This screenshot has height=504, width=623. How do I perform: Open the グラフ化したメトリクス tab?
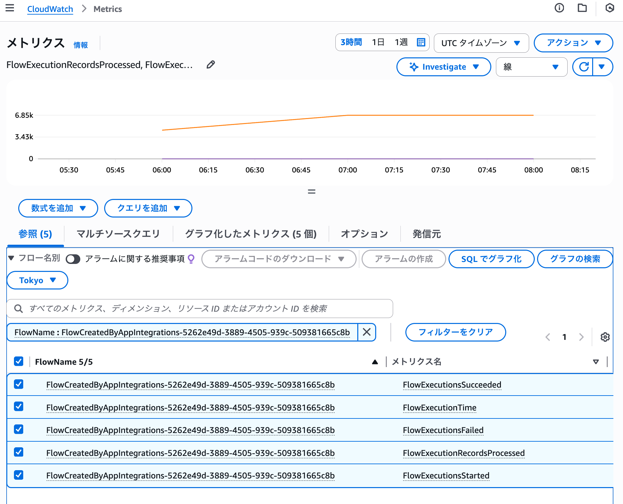(250, 234)
